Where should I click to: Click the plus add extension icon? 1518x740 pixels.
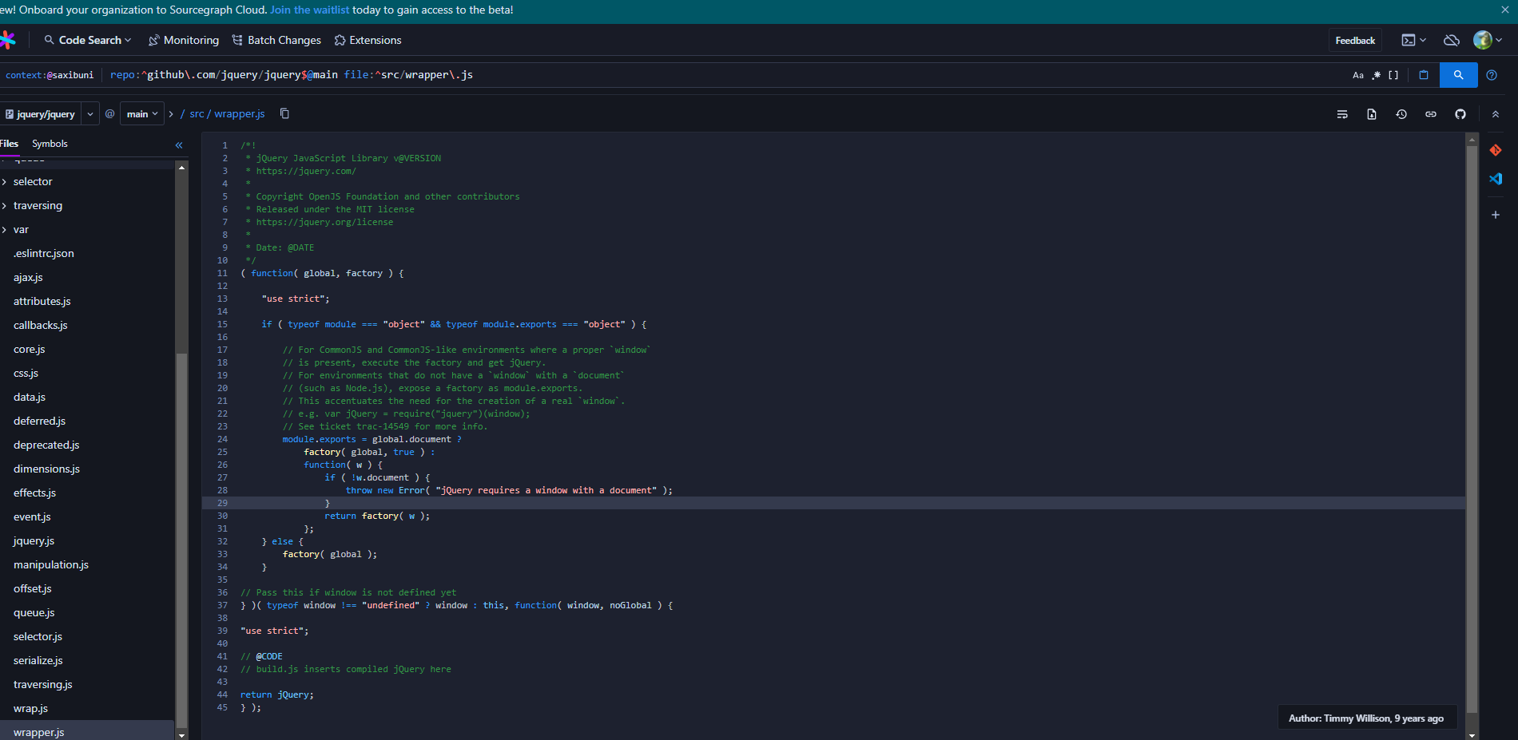(1496, 215)
